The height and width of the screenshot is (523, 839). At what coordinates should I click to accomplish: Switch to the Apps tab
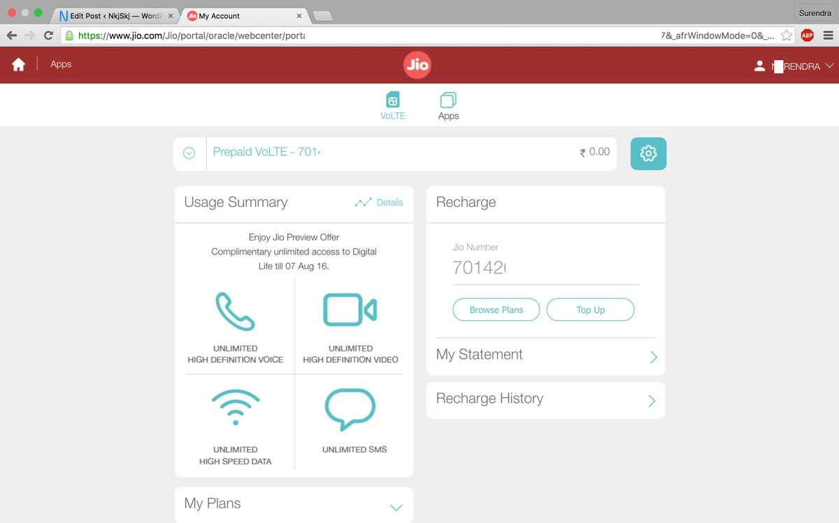pyautogui.click(x=448, y=106)
